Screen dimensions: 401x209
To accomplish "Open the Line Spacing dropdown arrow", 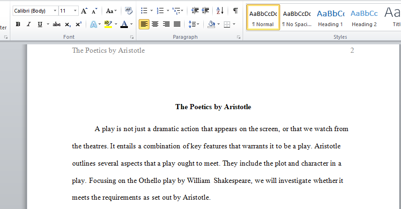I will pyautogui.click(x=198, y=24).
